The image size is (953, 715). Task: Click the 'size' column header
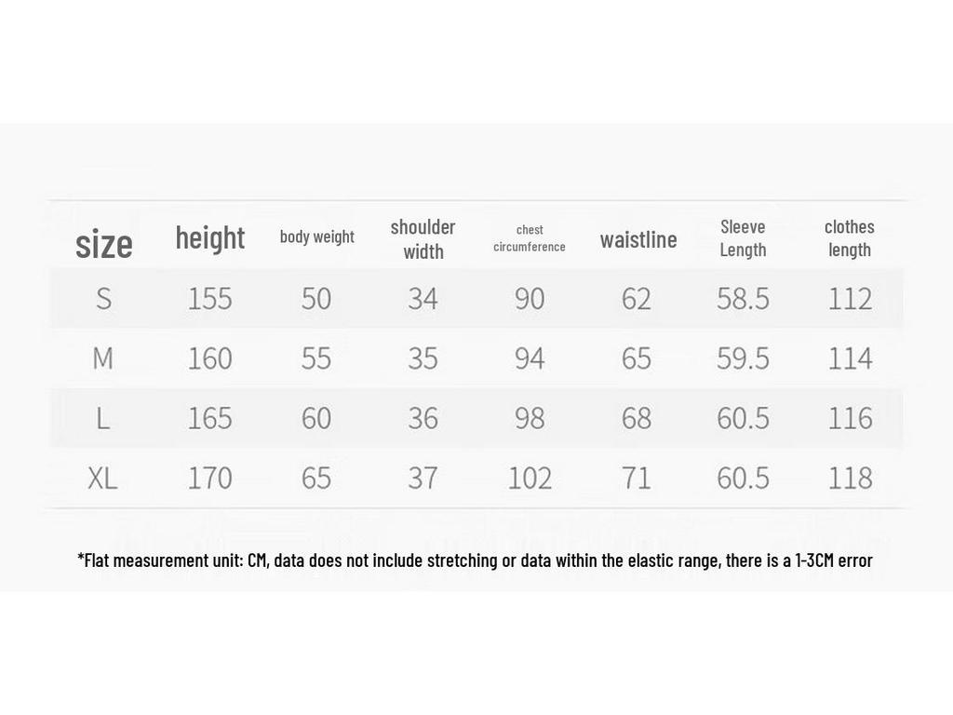pos(104,245)
